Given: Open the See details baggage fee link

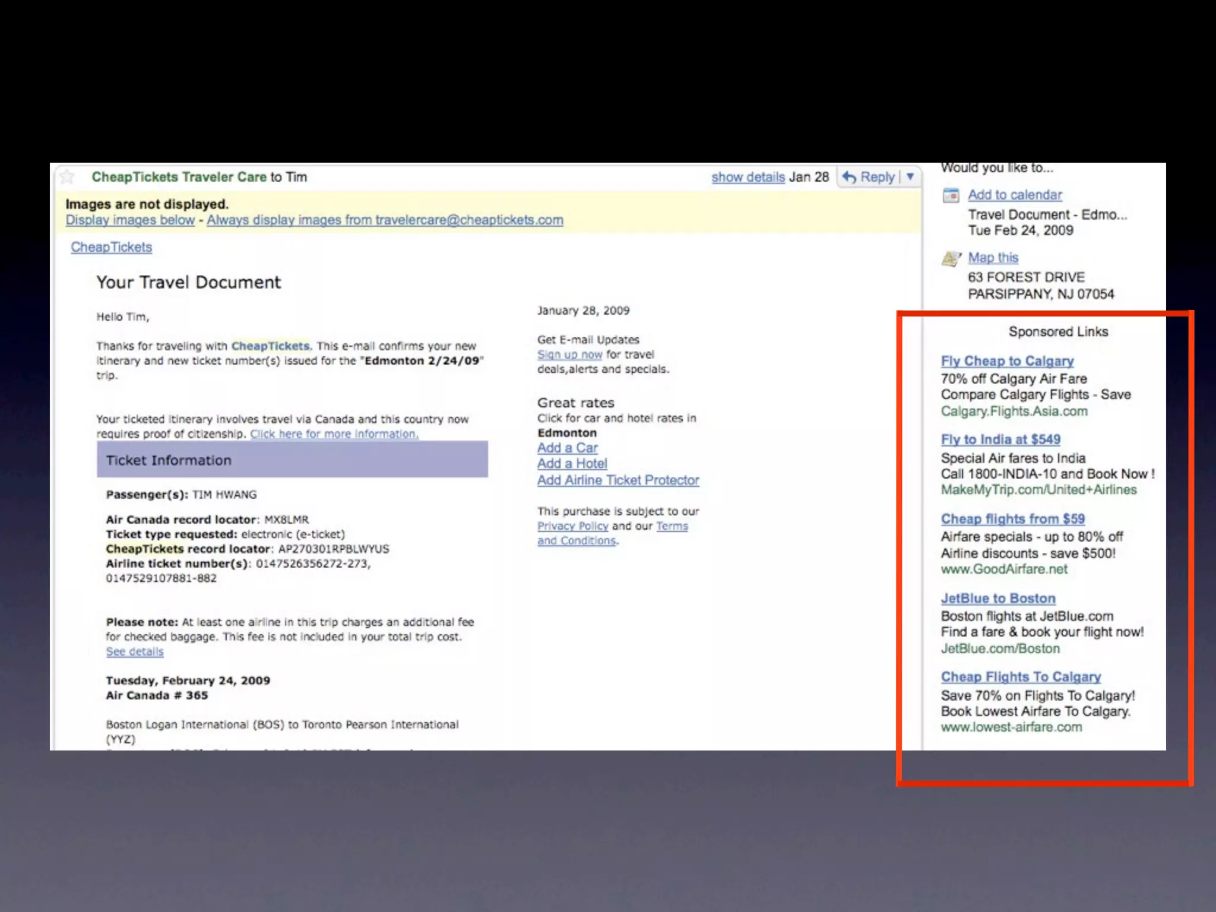Looking at the screenshot, I should [x=135, y=652].
